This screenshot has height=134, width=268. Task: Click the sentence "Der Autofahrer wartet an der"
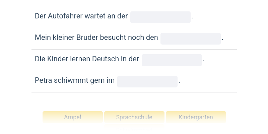[81, 16]
